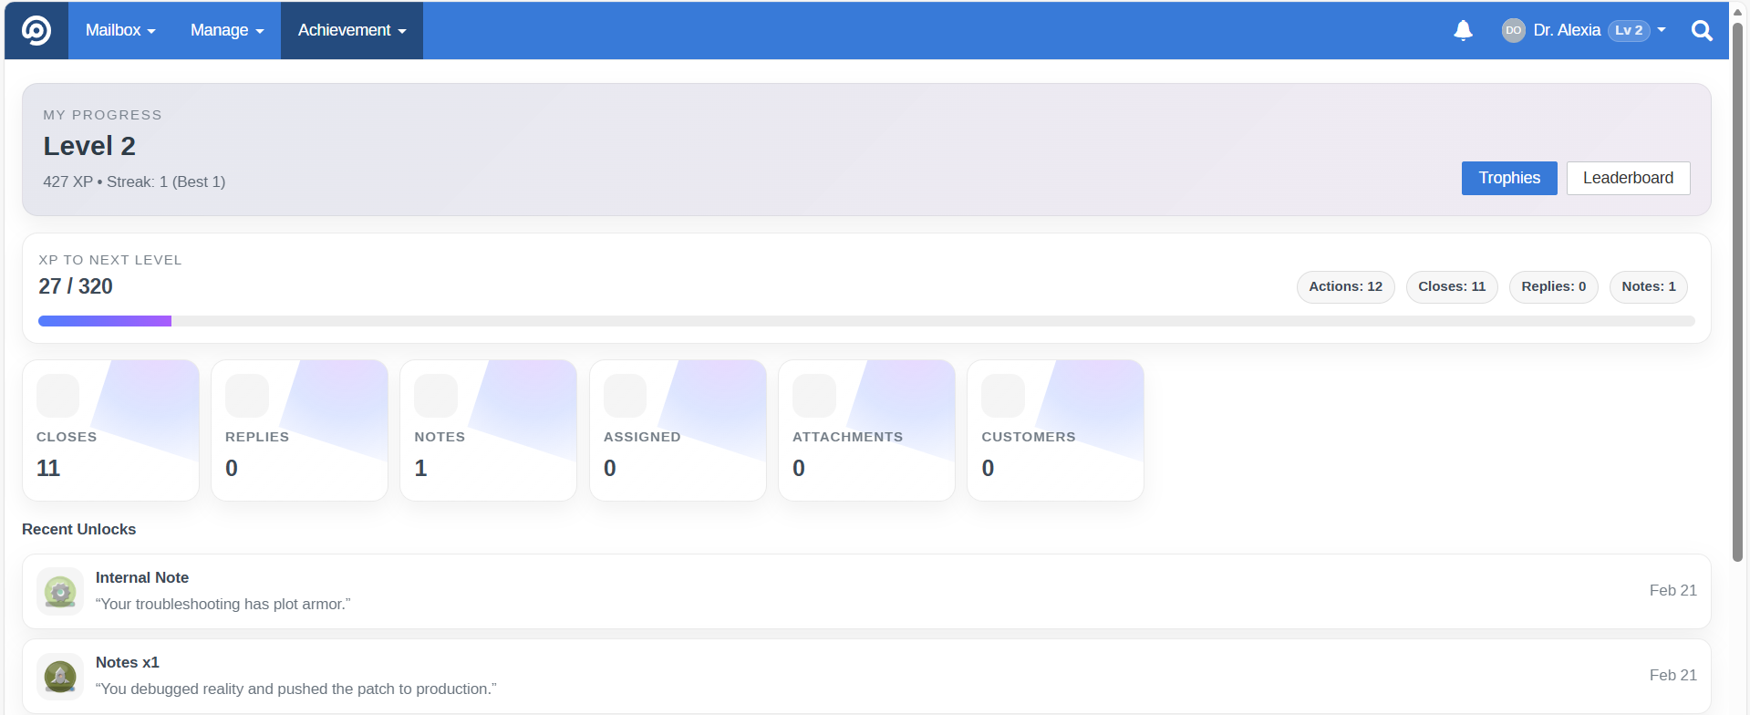Open the Leaderboard page

1628,178
